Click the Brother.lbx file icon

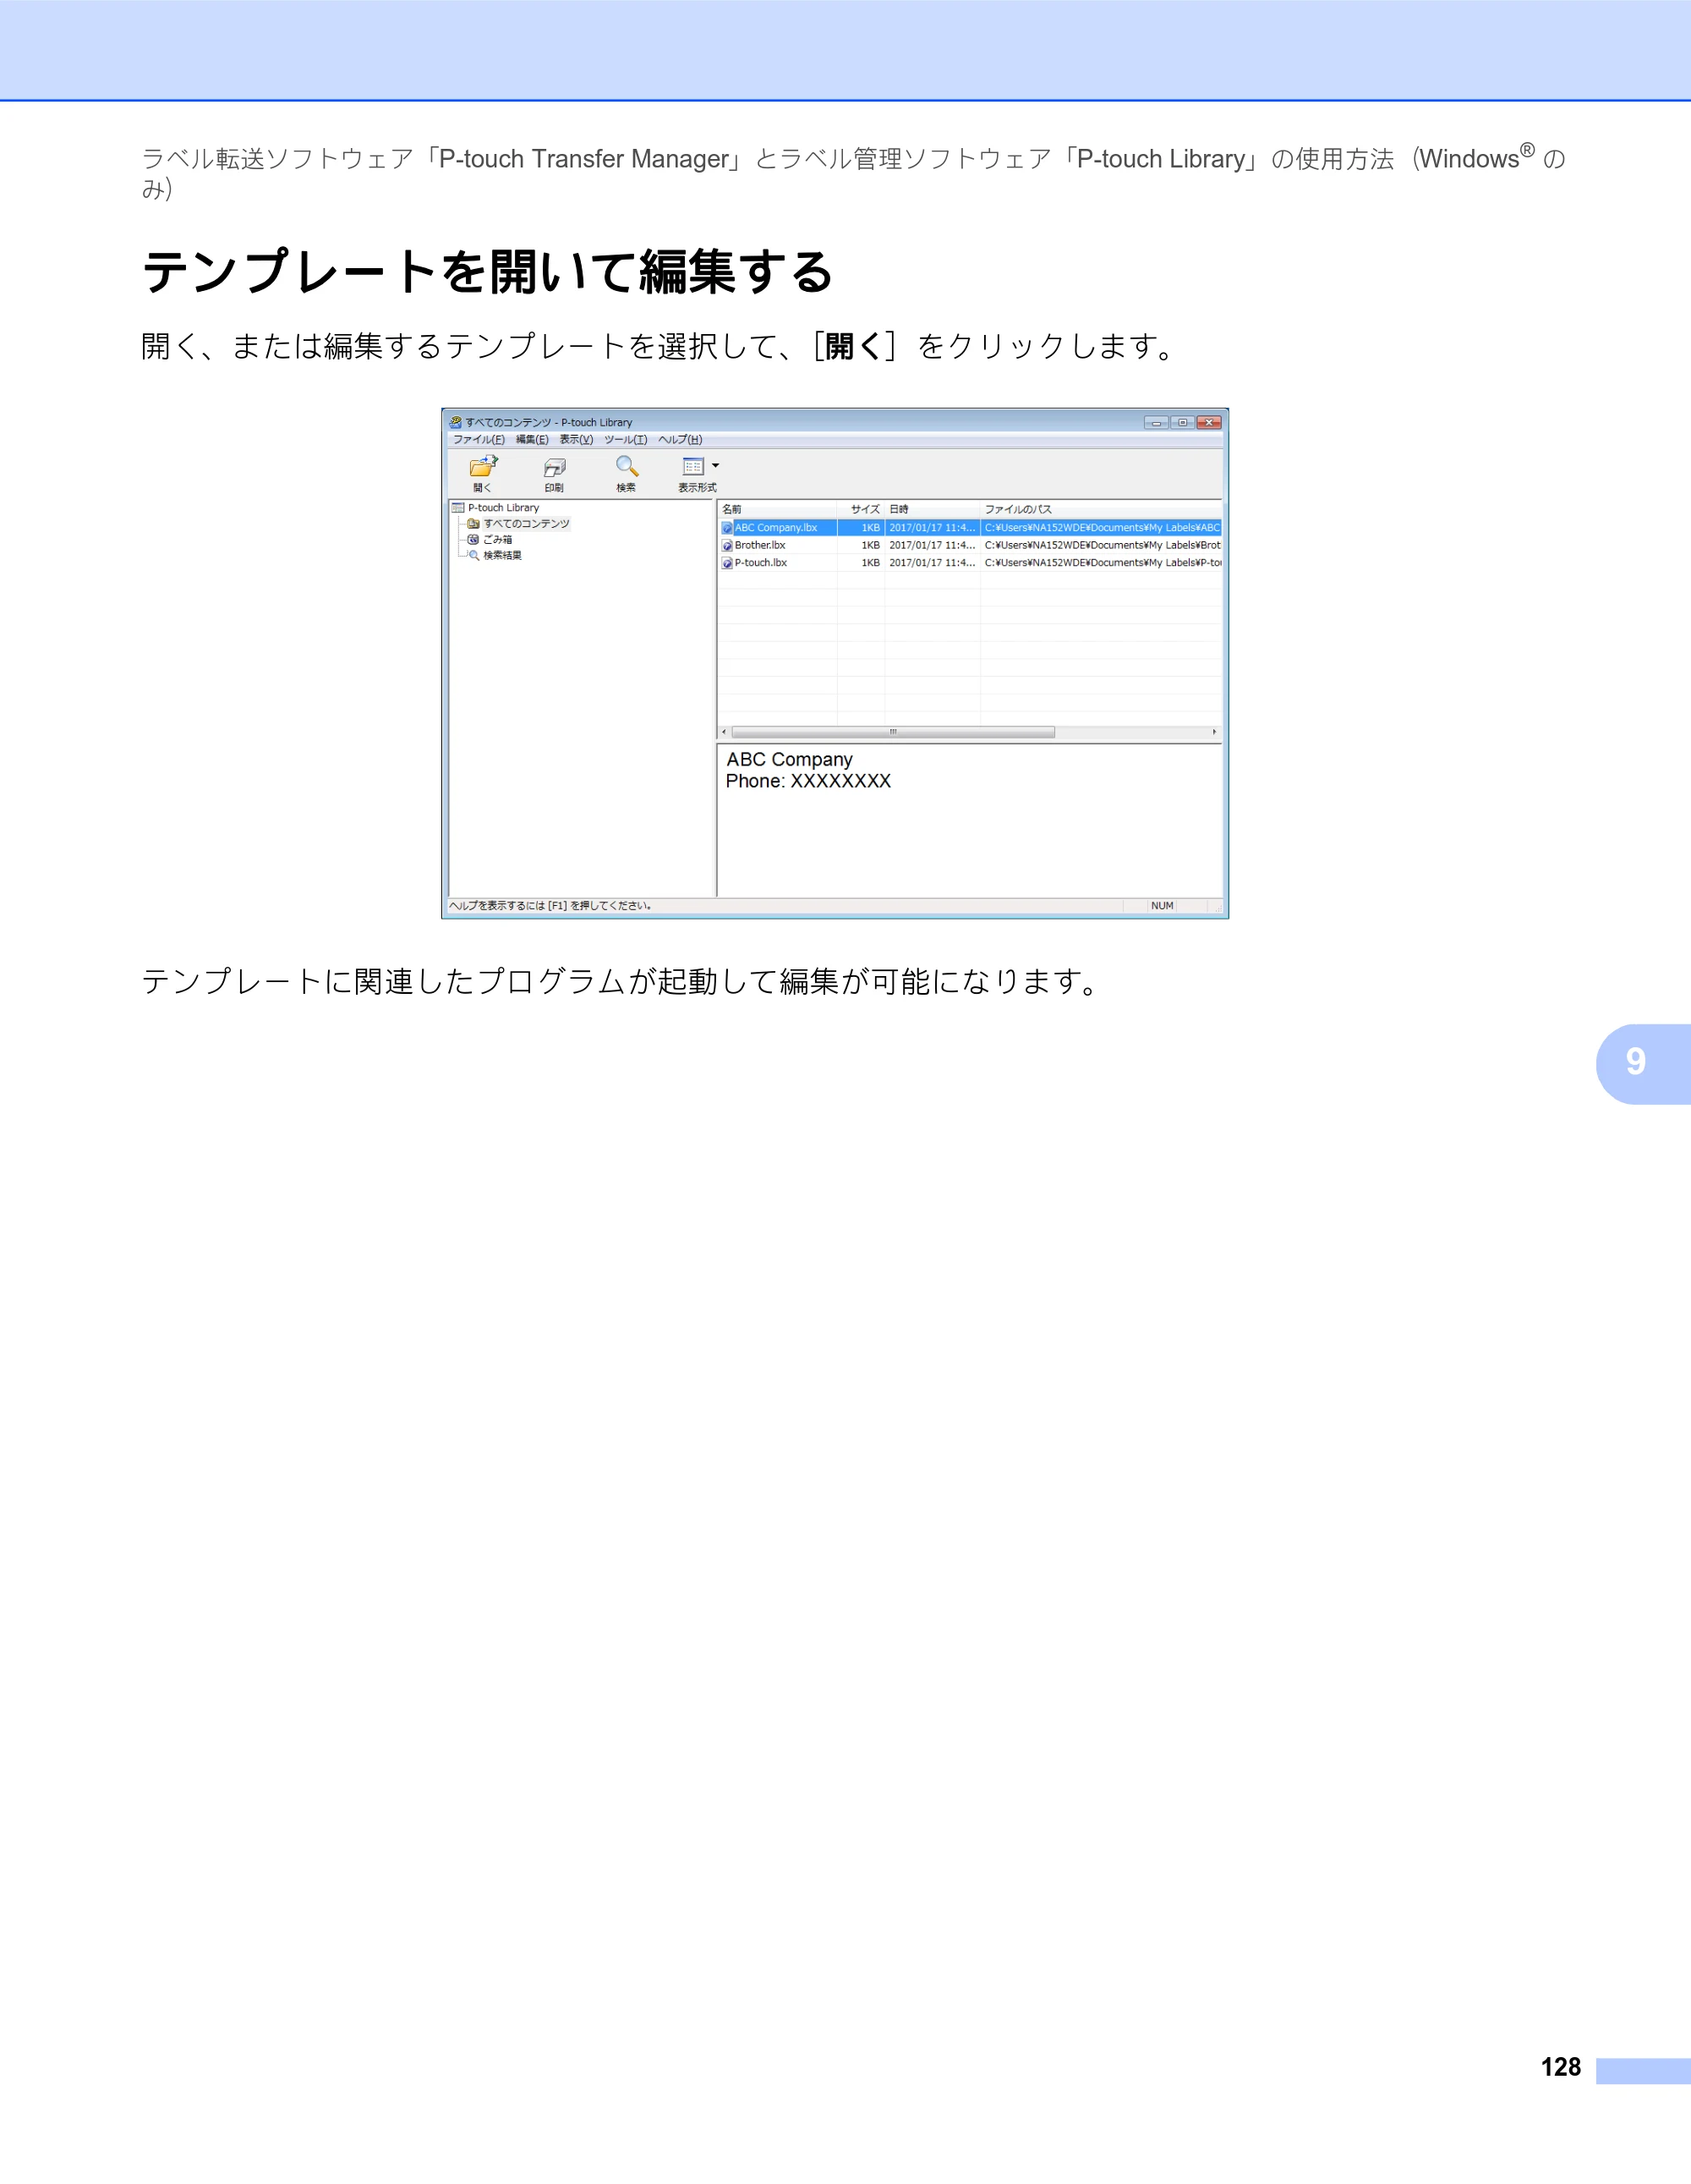(726, 546)
